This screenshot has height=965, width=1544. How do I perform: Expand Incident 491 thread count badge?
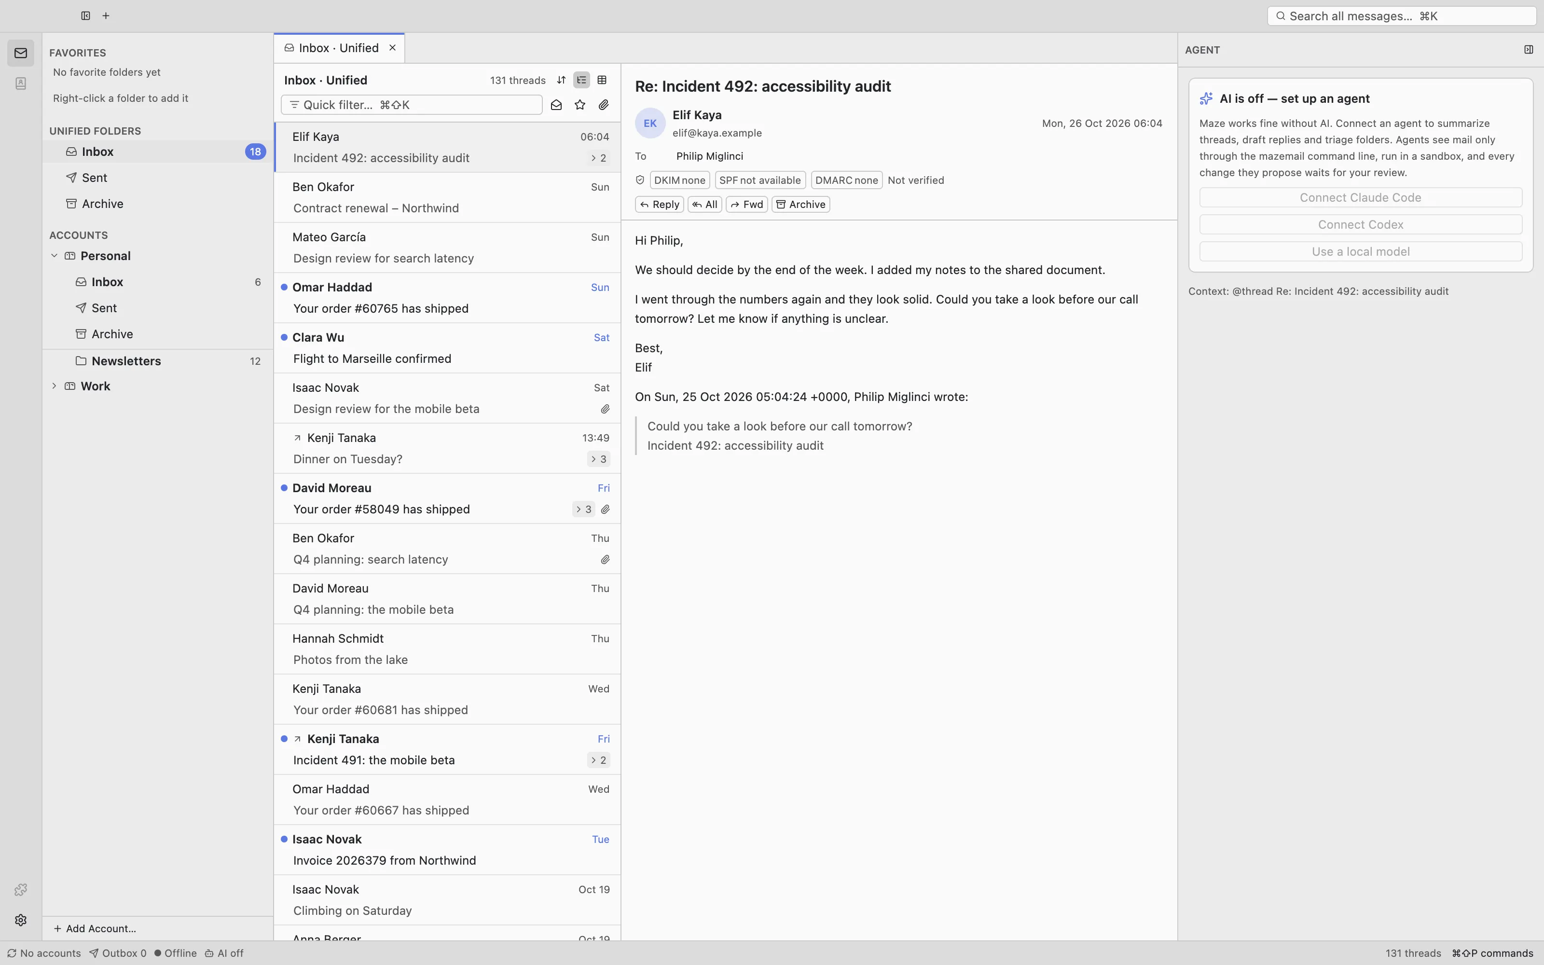598,760
